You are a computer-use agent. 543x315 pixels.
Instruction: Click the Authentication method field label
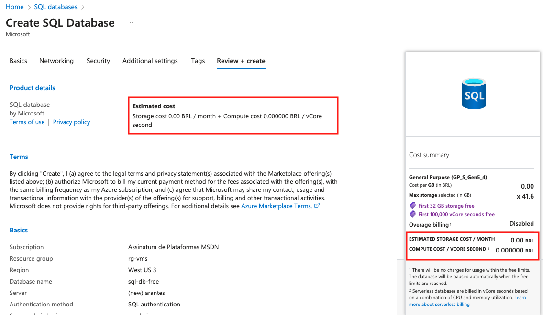coord(41,304)
